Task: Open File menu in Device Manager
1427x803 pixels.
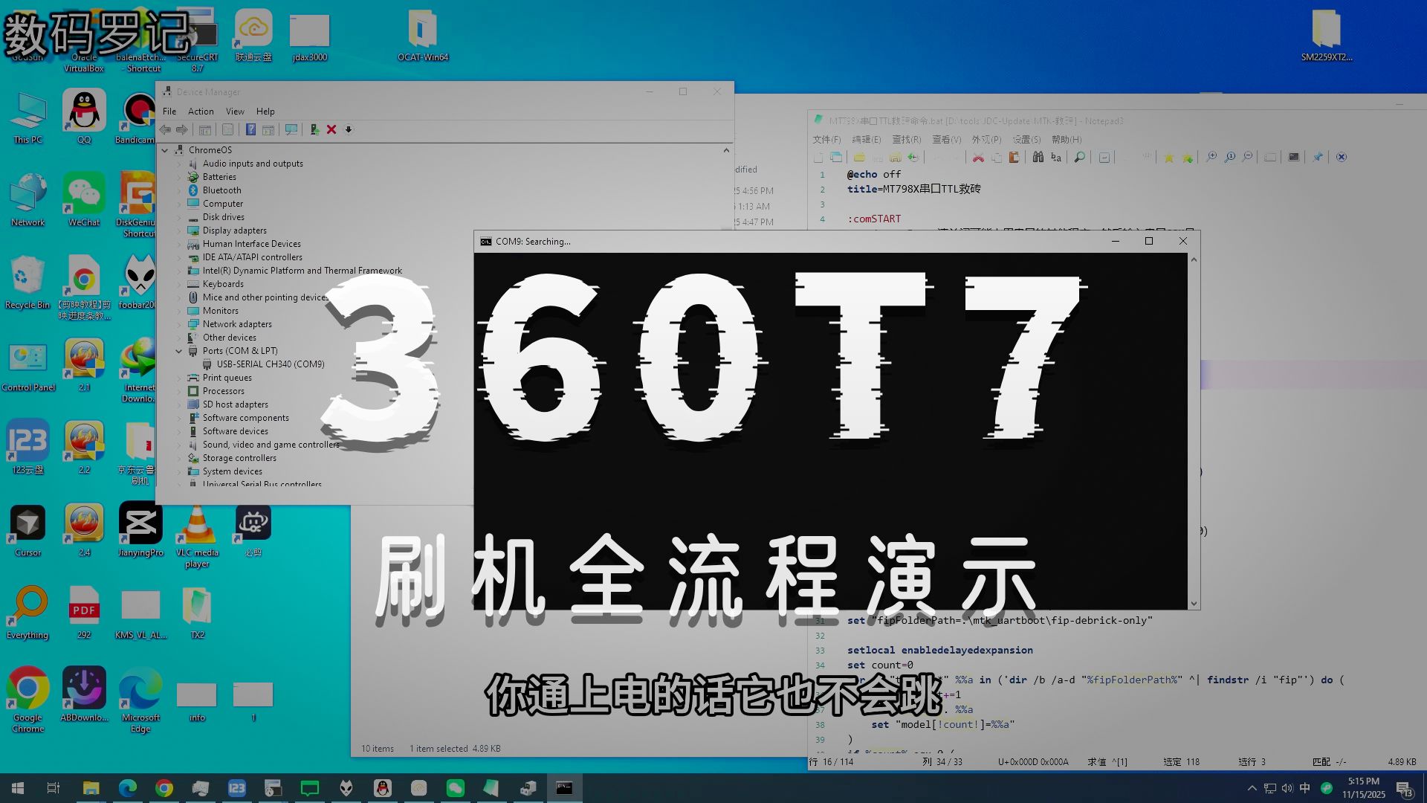Action: (x=169, y=112)
